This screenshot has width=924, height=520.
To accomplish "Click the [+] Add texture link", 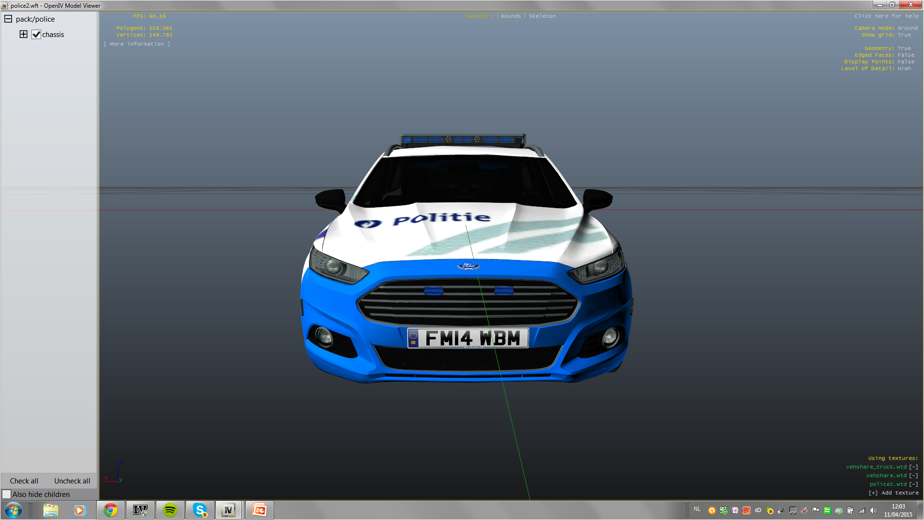I will (x=893, y=493).
